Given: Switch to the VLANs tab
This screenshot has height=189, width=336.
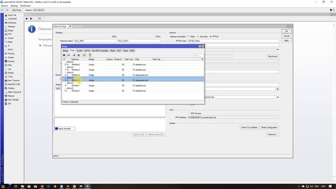Looking at the screenshot, I should tap(79, 51).
